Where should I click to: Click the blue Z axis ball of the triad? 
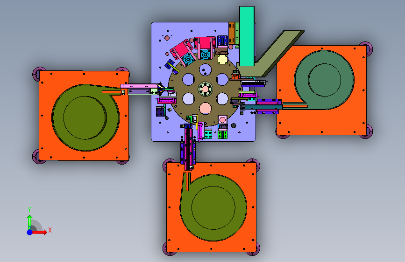coord(30,232)
